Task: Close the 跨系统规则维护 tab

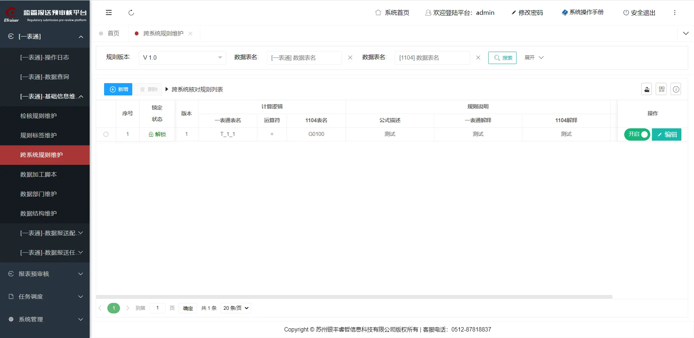Action: (x=190, y=34)
